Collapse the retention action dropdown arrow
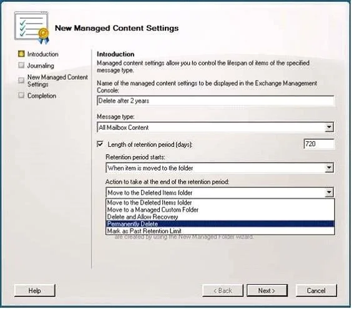352x309 pixels. pos(329,192)
